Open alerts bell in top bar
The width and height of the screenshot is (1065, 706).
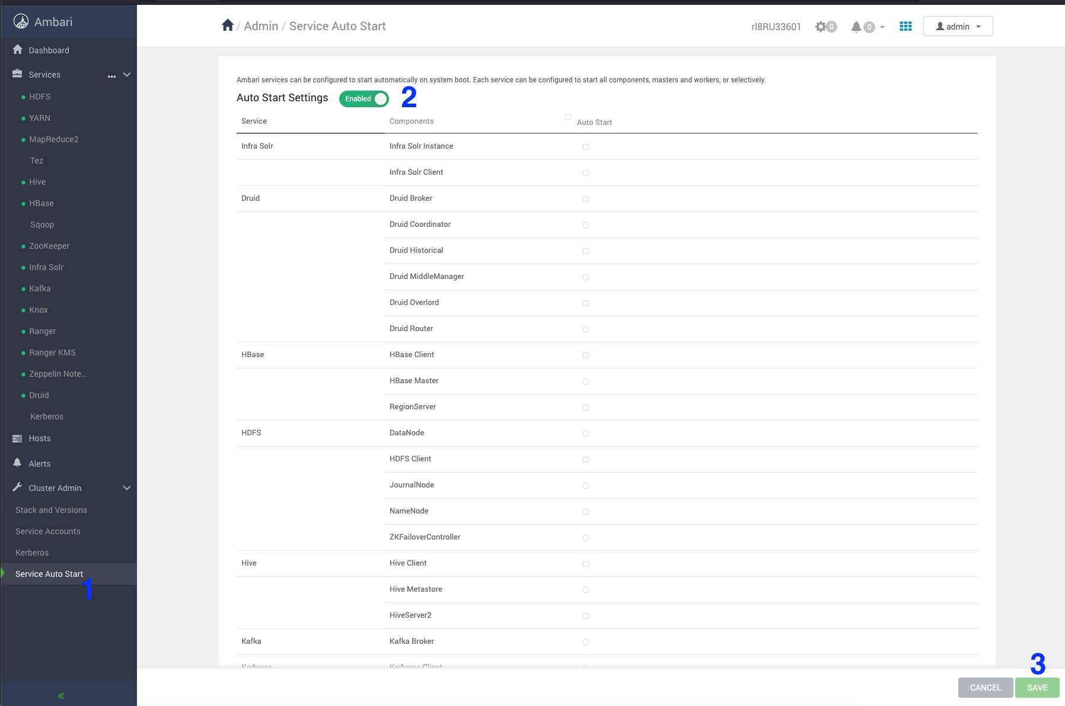point(856,27)
